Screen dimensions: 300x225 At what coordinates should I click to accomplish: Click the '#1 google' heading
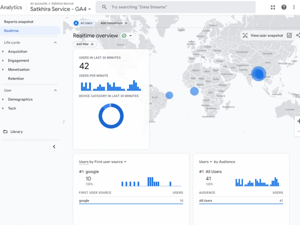click(x=89, y=172)
